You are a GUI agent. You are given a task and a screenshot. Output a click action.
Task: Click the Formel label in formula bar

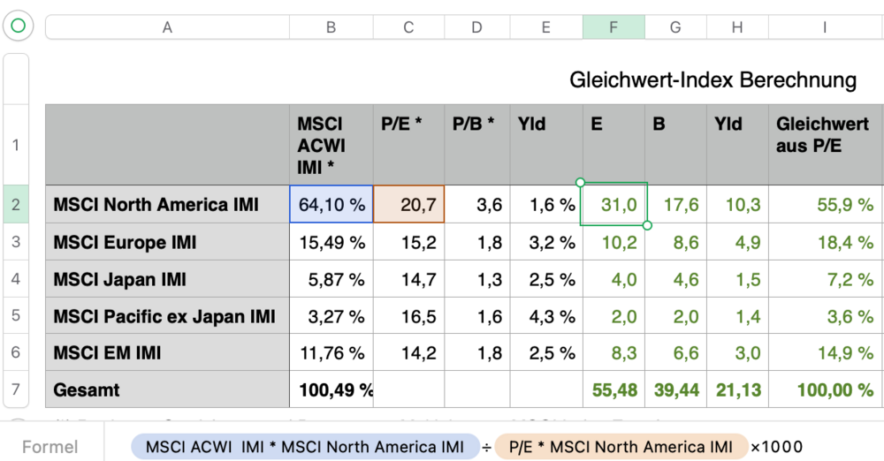click(x=50, y=447)
